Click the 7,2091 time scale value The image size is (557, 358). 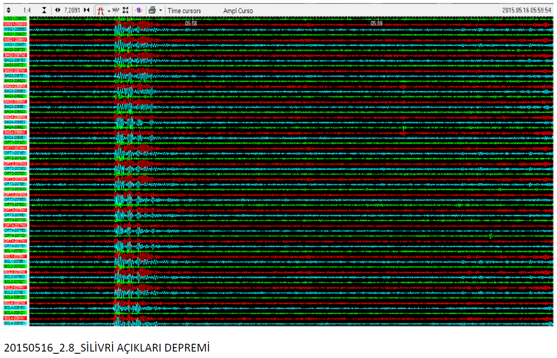pos(72,10)
